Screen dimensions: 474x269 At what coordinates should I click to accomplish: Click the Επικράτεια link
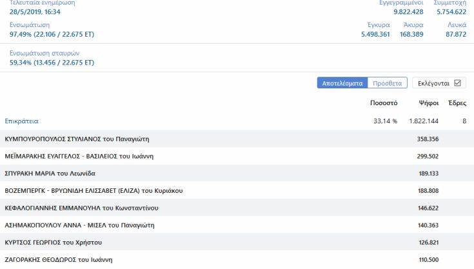pyautogui.click(x=22, y=121)
